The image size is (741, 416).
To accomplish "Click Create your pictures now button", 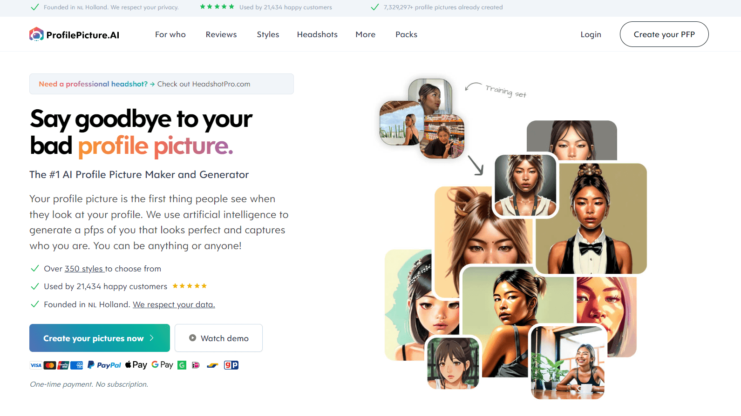I will (100, 338).
